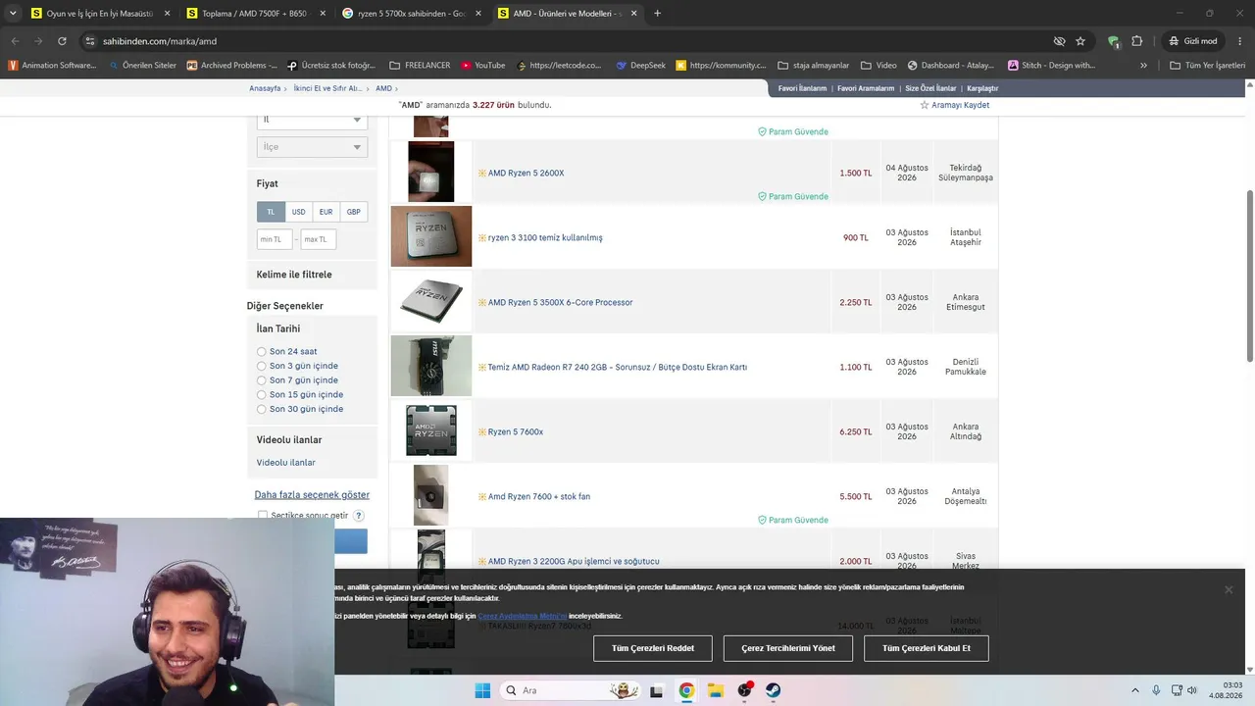Open the 'Favori Aramalarım' menu item
1255x706 pixels.
tap(866, 88)
